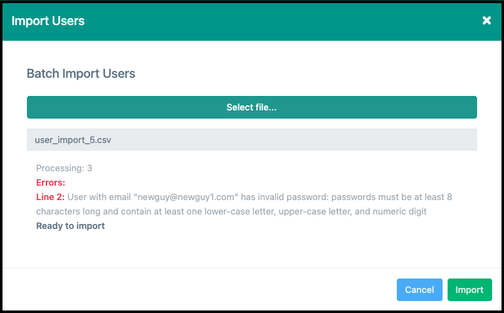This screenshot has width=504, height=313.
Task: Cancel the user import
Action: [419, 290]
